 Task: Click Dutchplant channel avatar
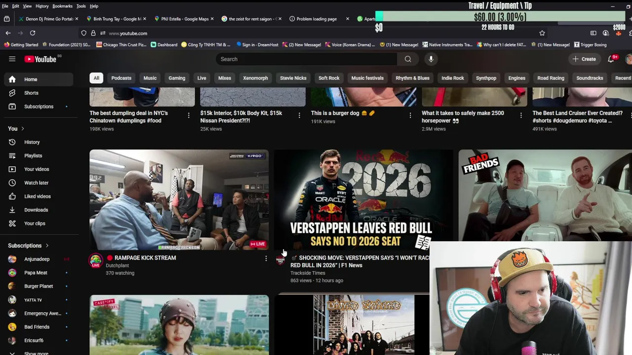pos(96,260)
